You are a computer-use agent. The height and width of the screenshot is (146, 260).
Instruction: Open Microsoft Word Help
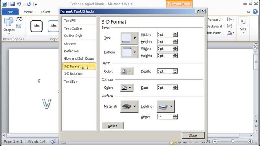pyautogui.click(x=255, y=12)
